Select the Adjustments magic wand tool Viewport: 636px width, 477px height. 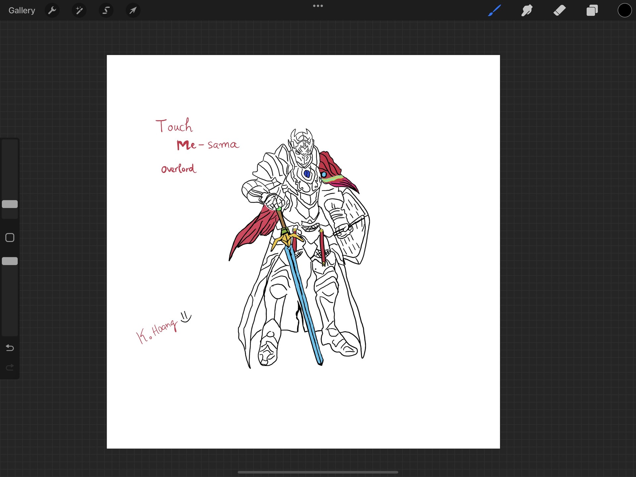[79, 10]
